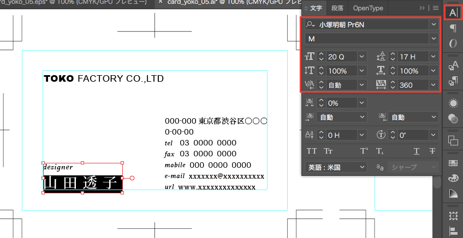Open the Character Styles panel icon
Image resolution: width=463 pixels, height=238 pixels.
453,66
